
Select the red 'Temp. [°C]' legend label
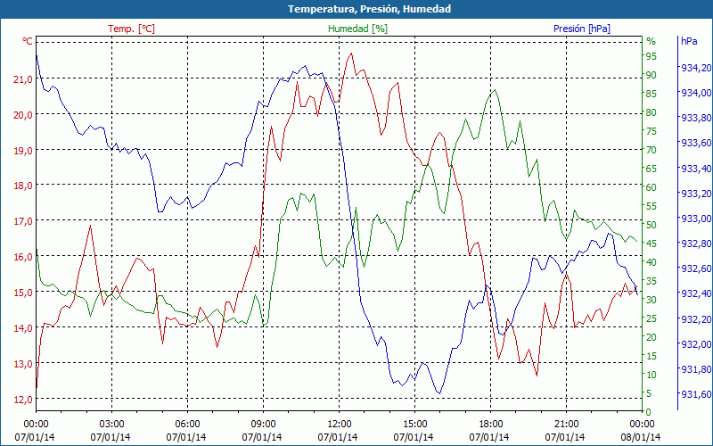pyautogui.click(x=131, y=29)
